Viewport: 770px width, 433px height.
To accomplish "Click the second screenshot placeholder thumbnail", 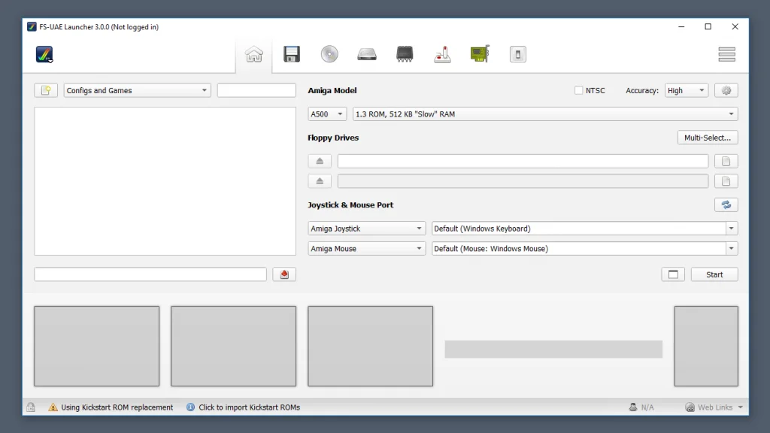I will point(234,346).
